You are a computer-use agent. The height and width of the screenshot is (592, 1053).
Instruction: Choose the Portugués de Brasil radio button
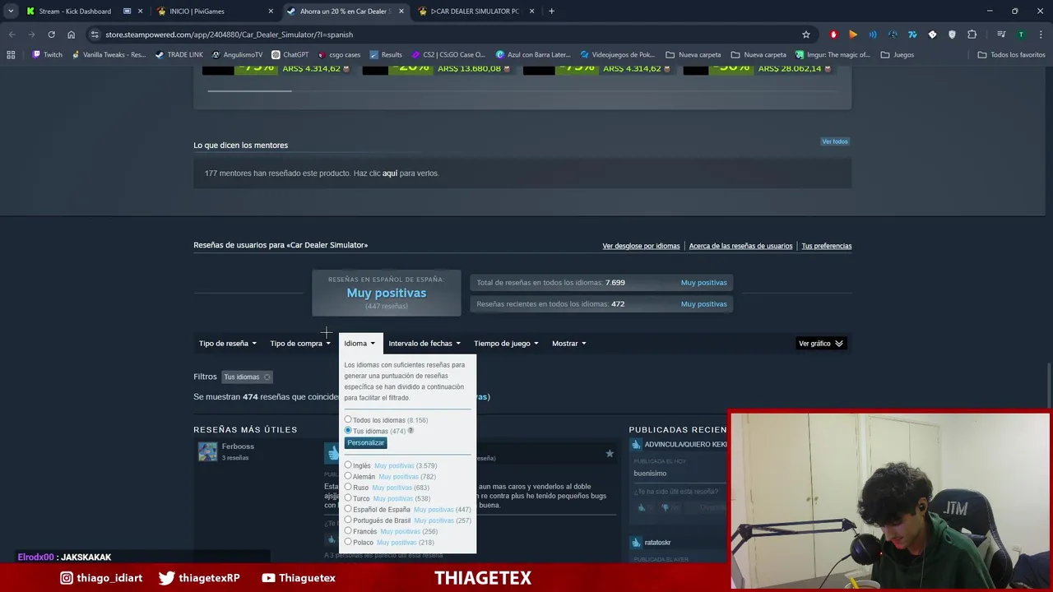(348, 520)
